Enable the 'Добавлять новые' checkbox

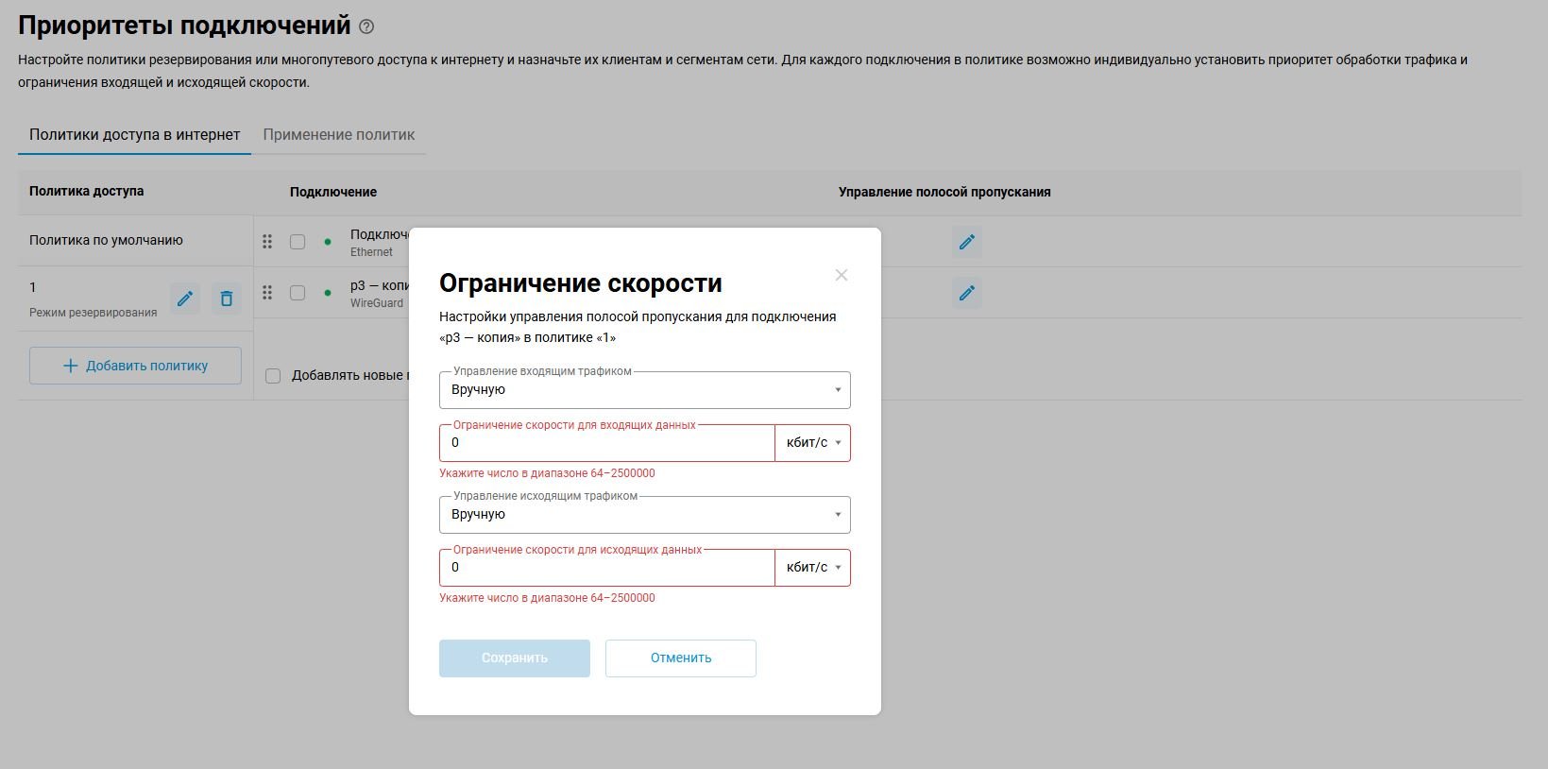(x=273, y=376)
